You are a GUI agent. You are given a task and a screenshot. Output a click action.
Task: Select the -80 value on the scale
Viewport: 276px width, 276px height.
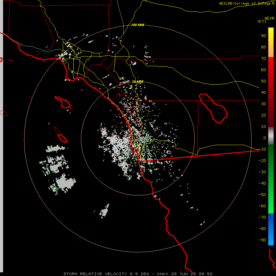click(x=262, y=229)
